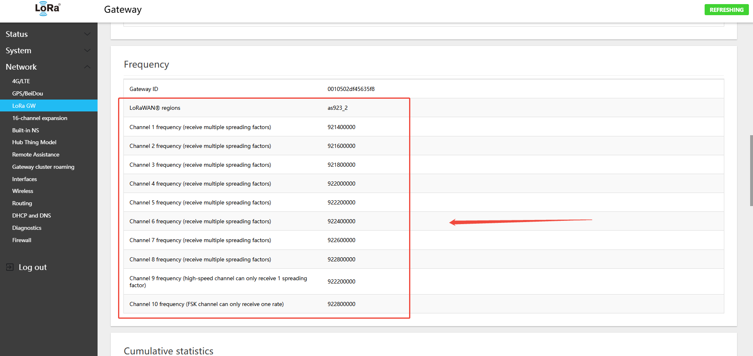
Task: Click the green REFRESHING button
Action: [x=726, y=10]
